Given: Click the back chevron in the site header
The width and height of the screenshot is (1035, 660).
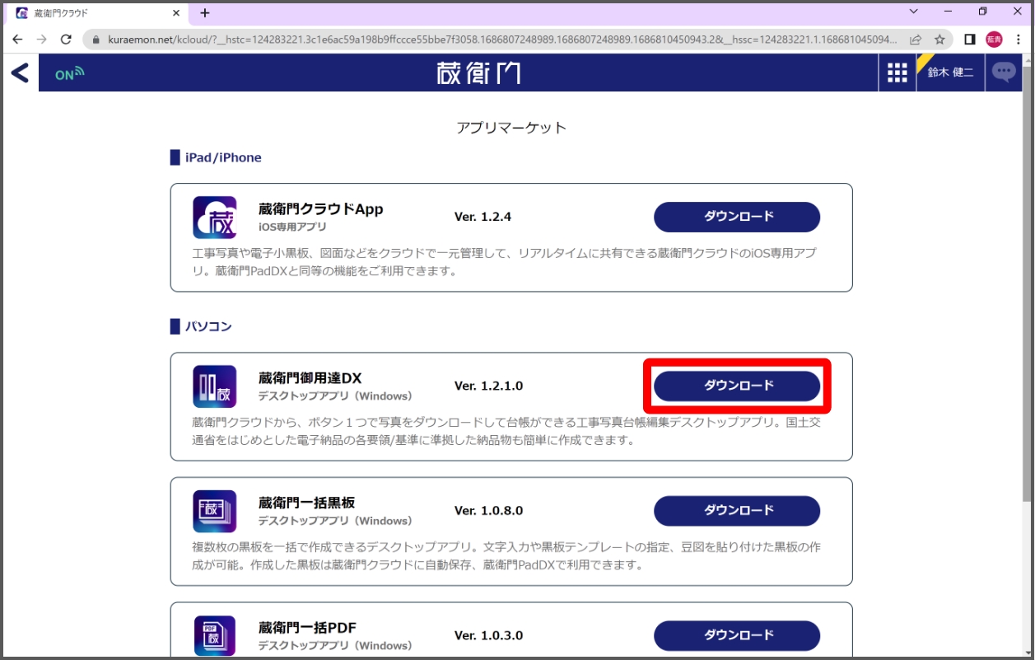Looking at the screenshot, I should click(20, 73).
